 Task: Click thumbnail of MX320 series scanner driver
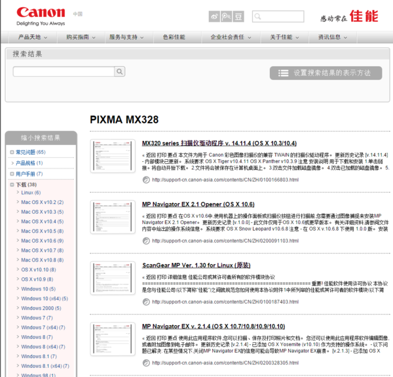[113, 156]
